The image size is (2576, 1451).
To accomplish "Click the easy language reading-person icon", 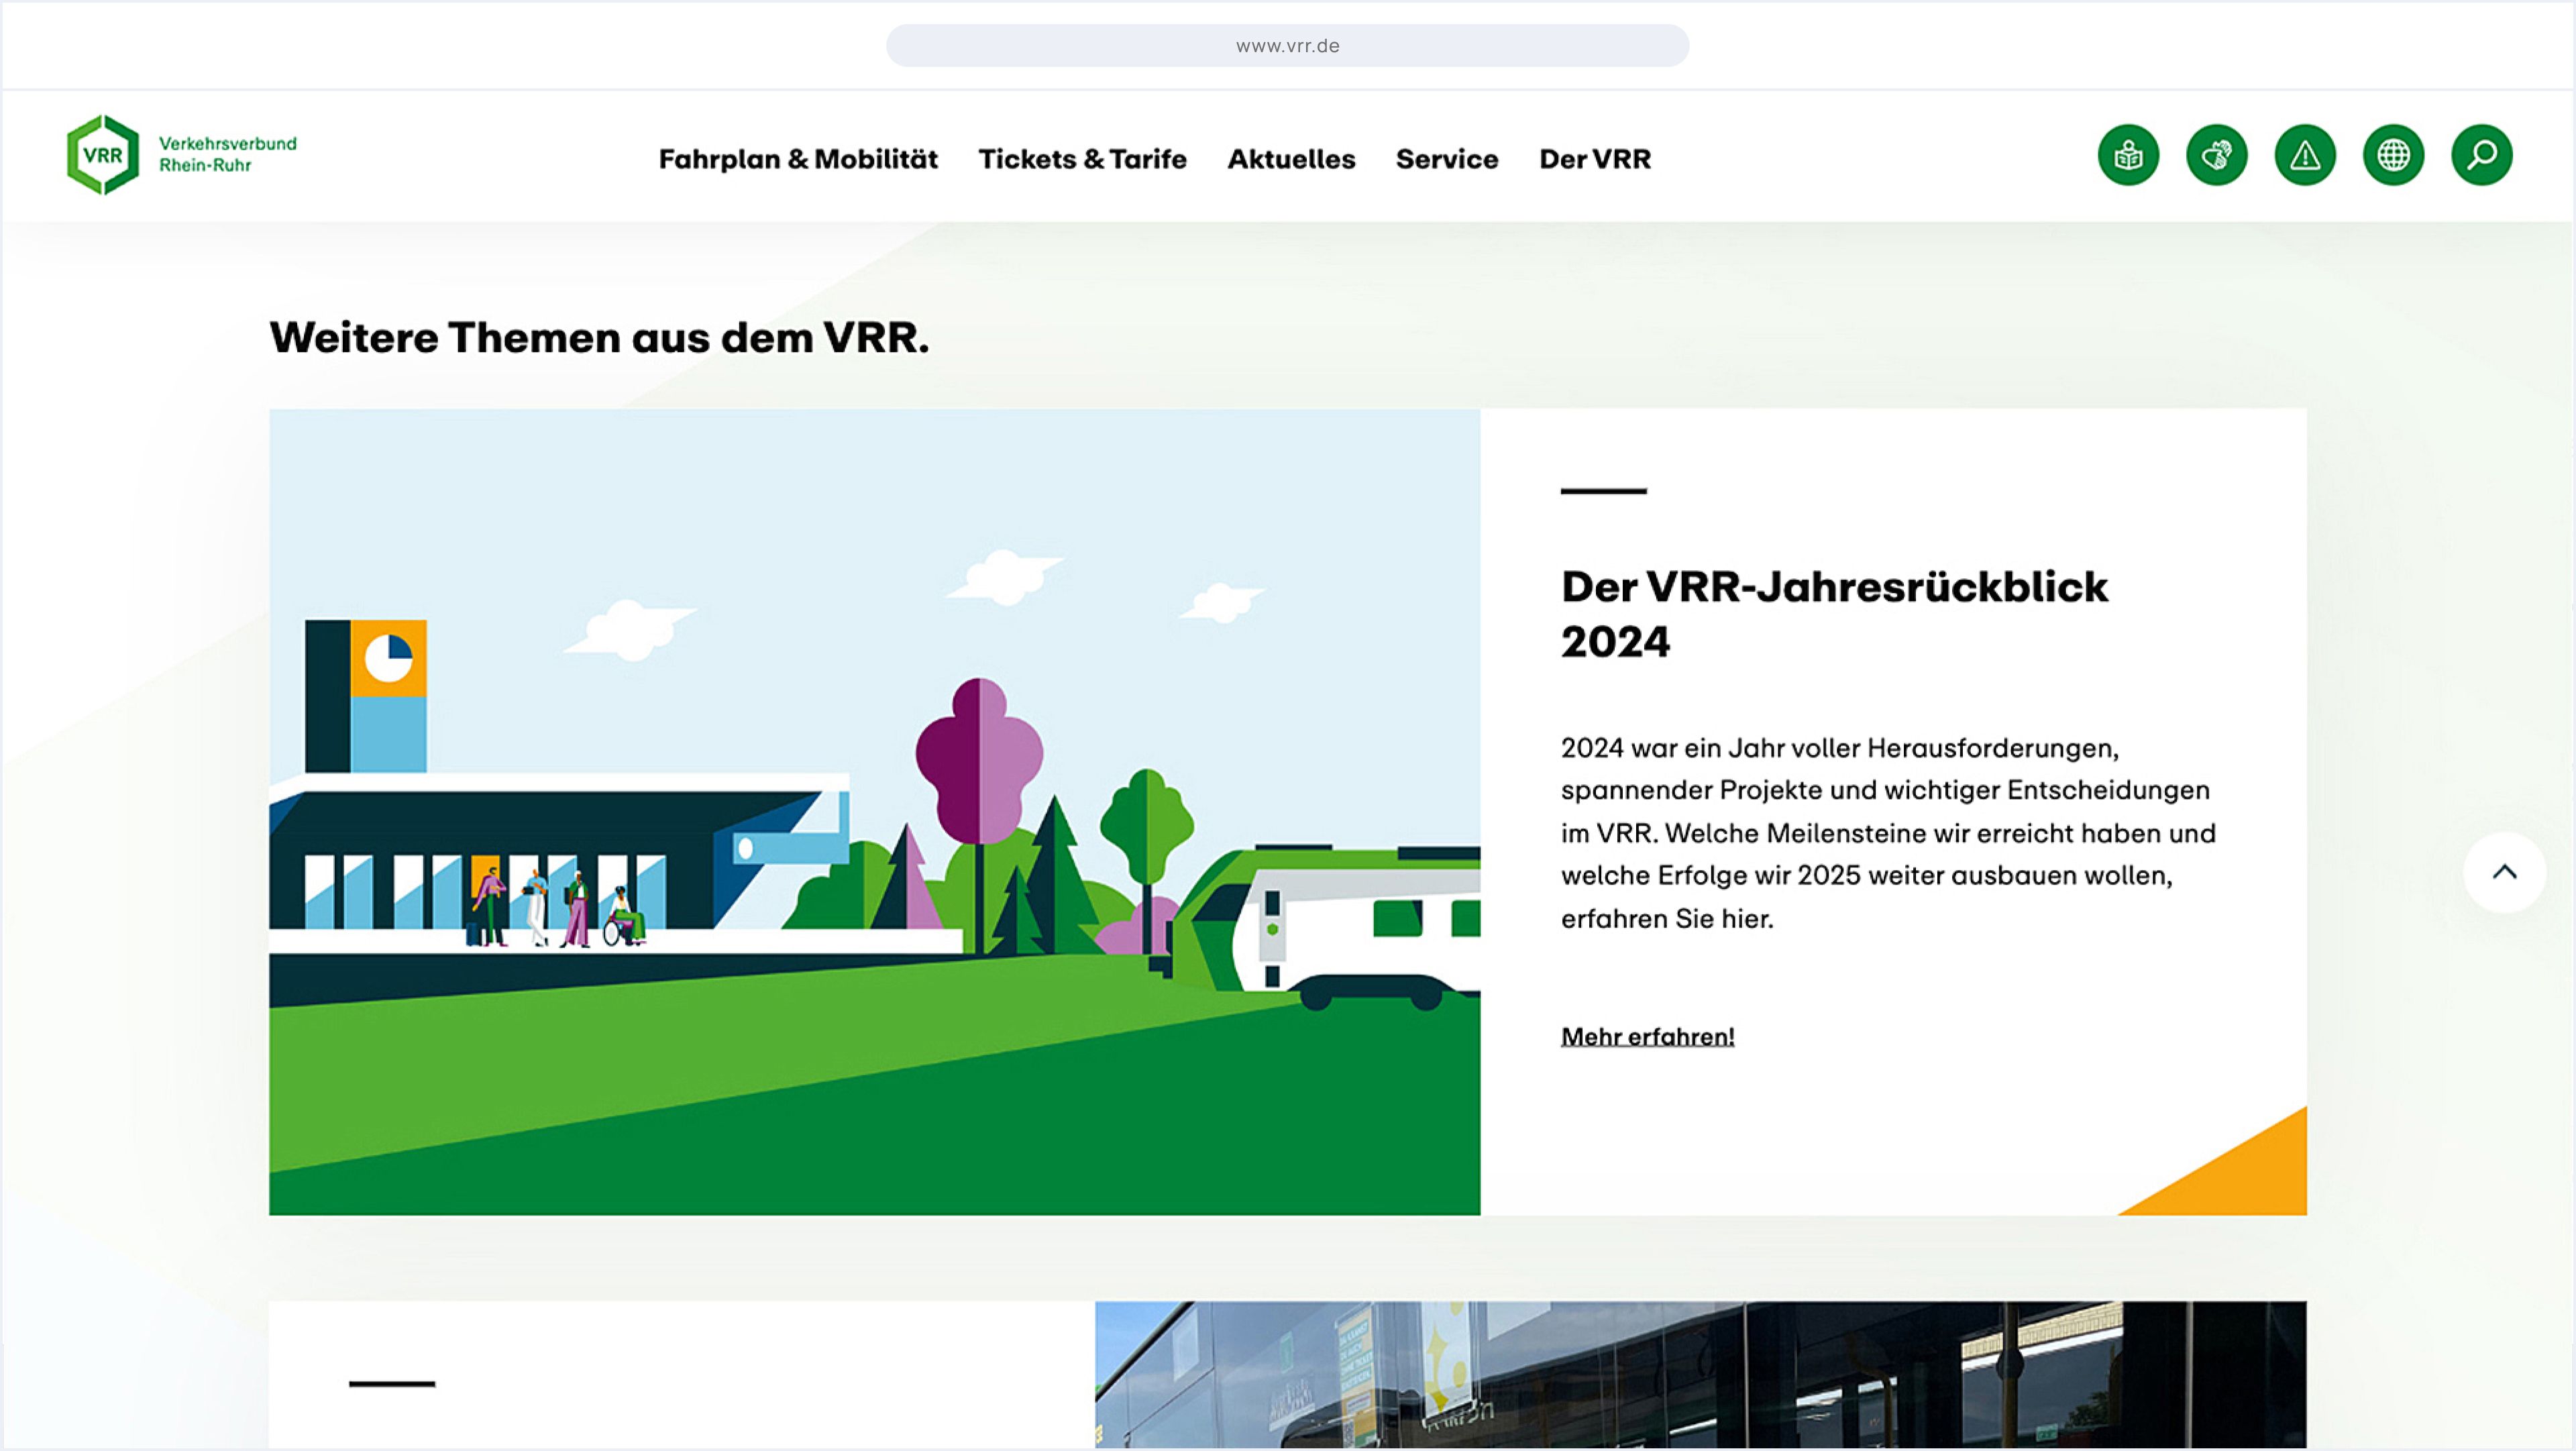I will (x=2128, y=155).
